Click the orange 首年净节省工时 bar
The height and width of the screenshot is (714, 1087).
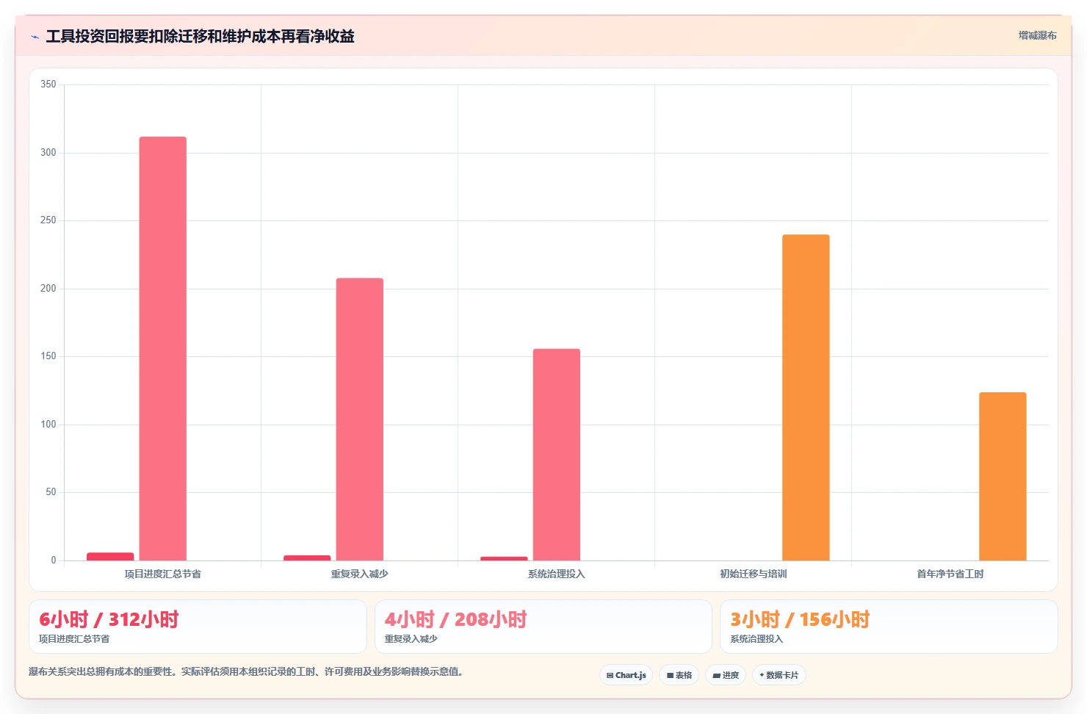click(x=1003, y=477)
